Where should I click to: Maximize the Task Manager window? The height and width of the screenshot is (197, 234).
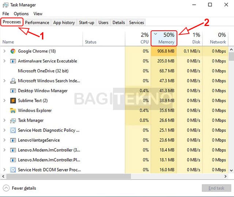[210, 5]
